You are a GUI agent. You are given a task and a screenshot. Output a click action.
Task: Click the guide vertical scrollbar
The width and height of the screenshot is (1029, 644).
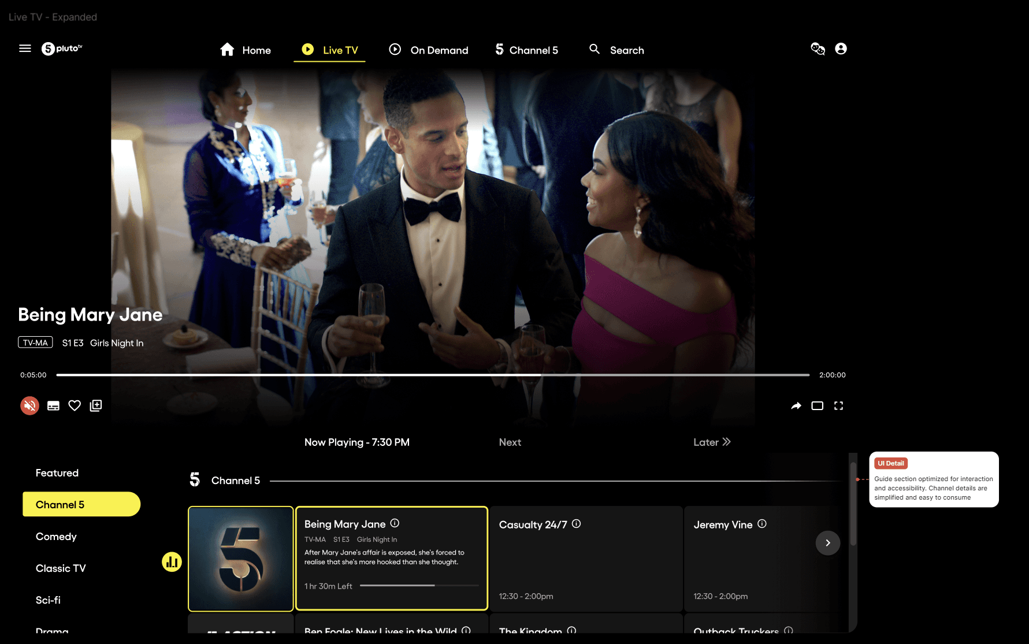(x=853, y=502)
